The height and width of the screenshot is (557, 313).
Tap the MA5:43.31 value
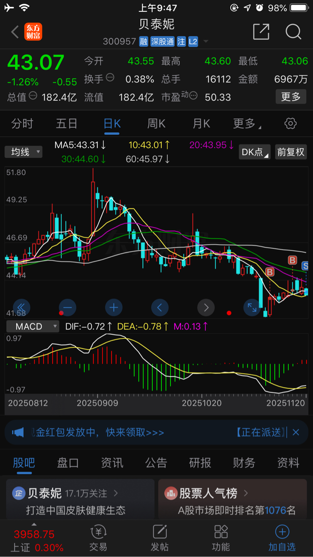tap(81, 145)
